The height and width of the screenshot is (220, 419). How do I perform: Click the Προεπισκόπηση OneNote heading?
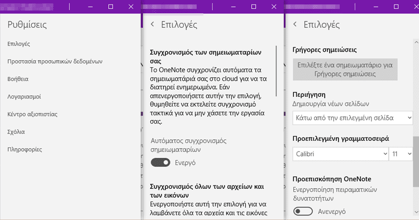(332, 179)
